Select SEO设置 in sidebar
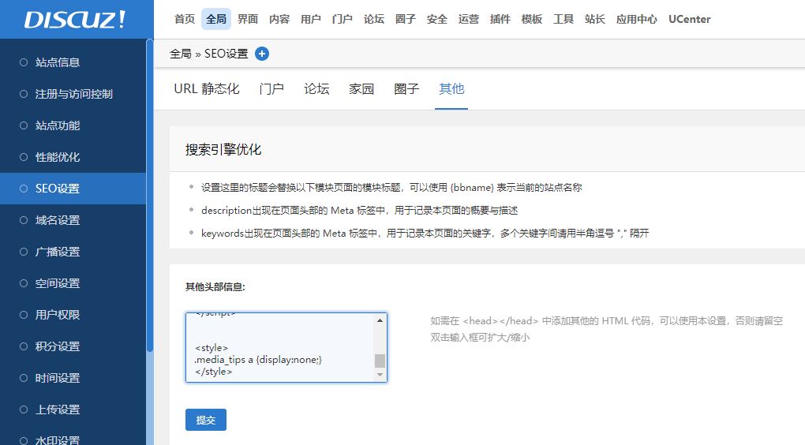805x445 pixels. [x=73, y=189]
